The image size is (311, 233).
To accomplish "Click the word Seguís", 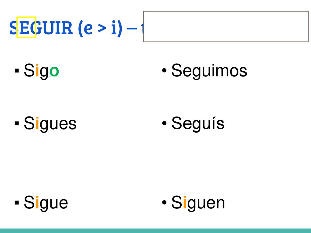I will (198, 123).
